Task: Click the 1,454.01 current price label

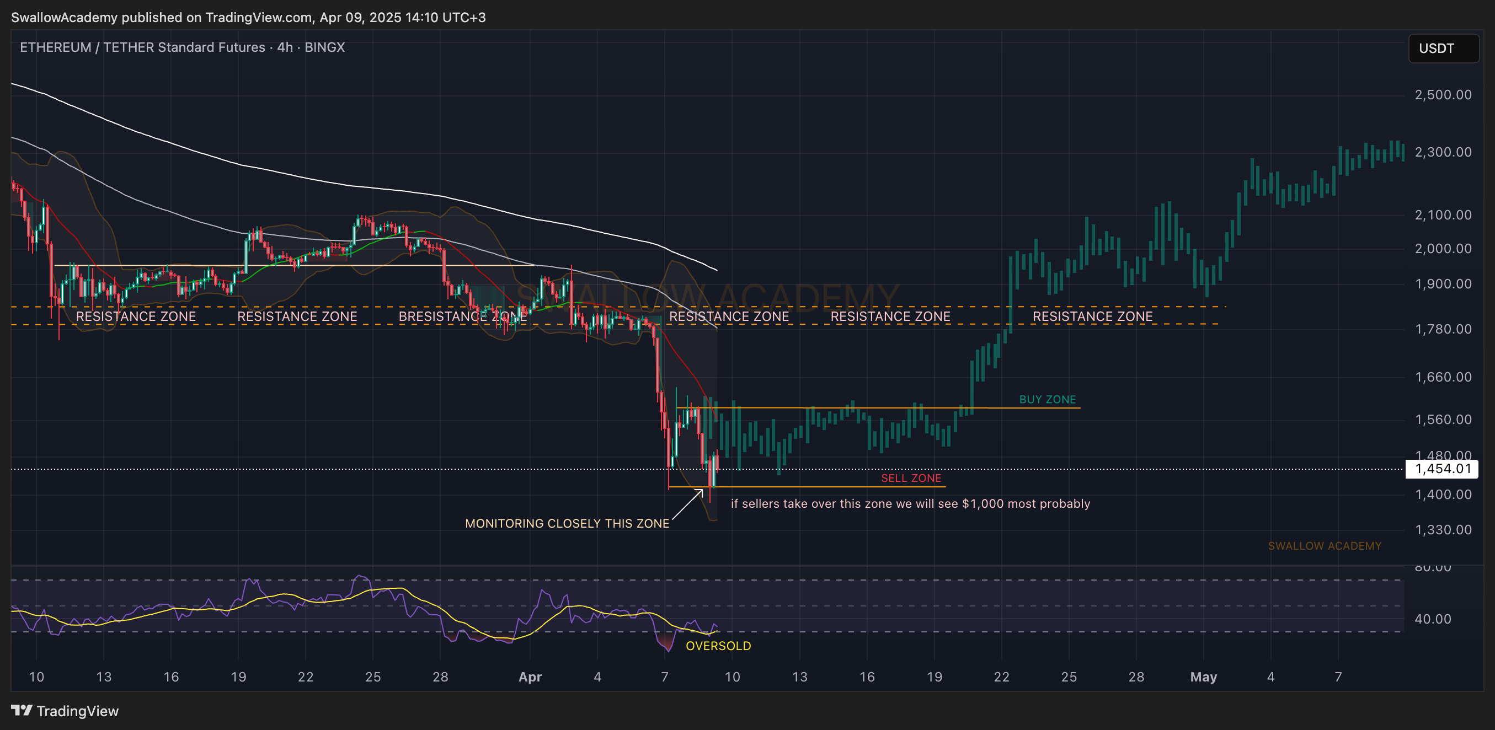Action: [1441, 469]
